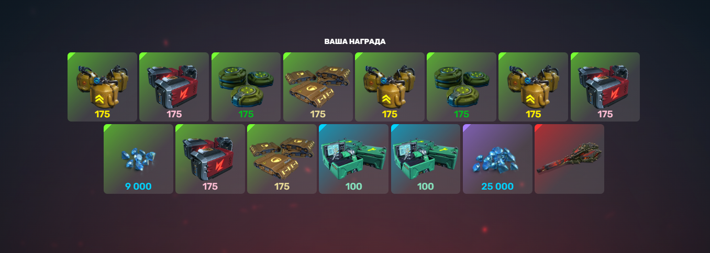Select the 9 000 crystals reward card
Viewport: 710px width, 253px height.
coord(138,159)
